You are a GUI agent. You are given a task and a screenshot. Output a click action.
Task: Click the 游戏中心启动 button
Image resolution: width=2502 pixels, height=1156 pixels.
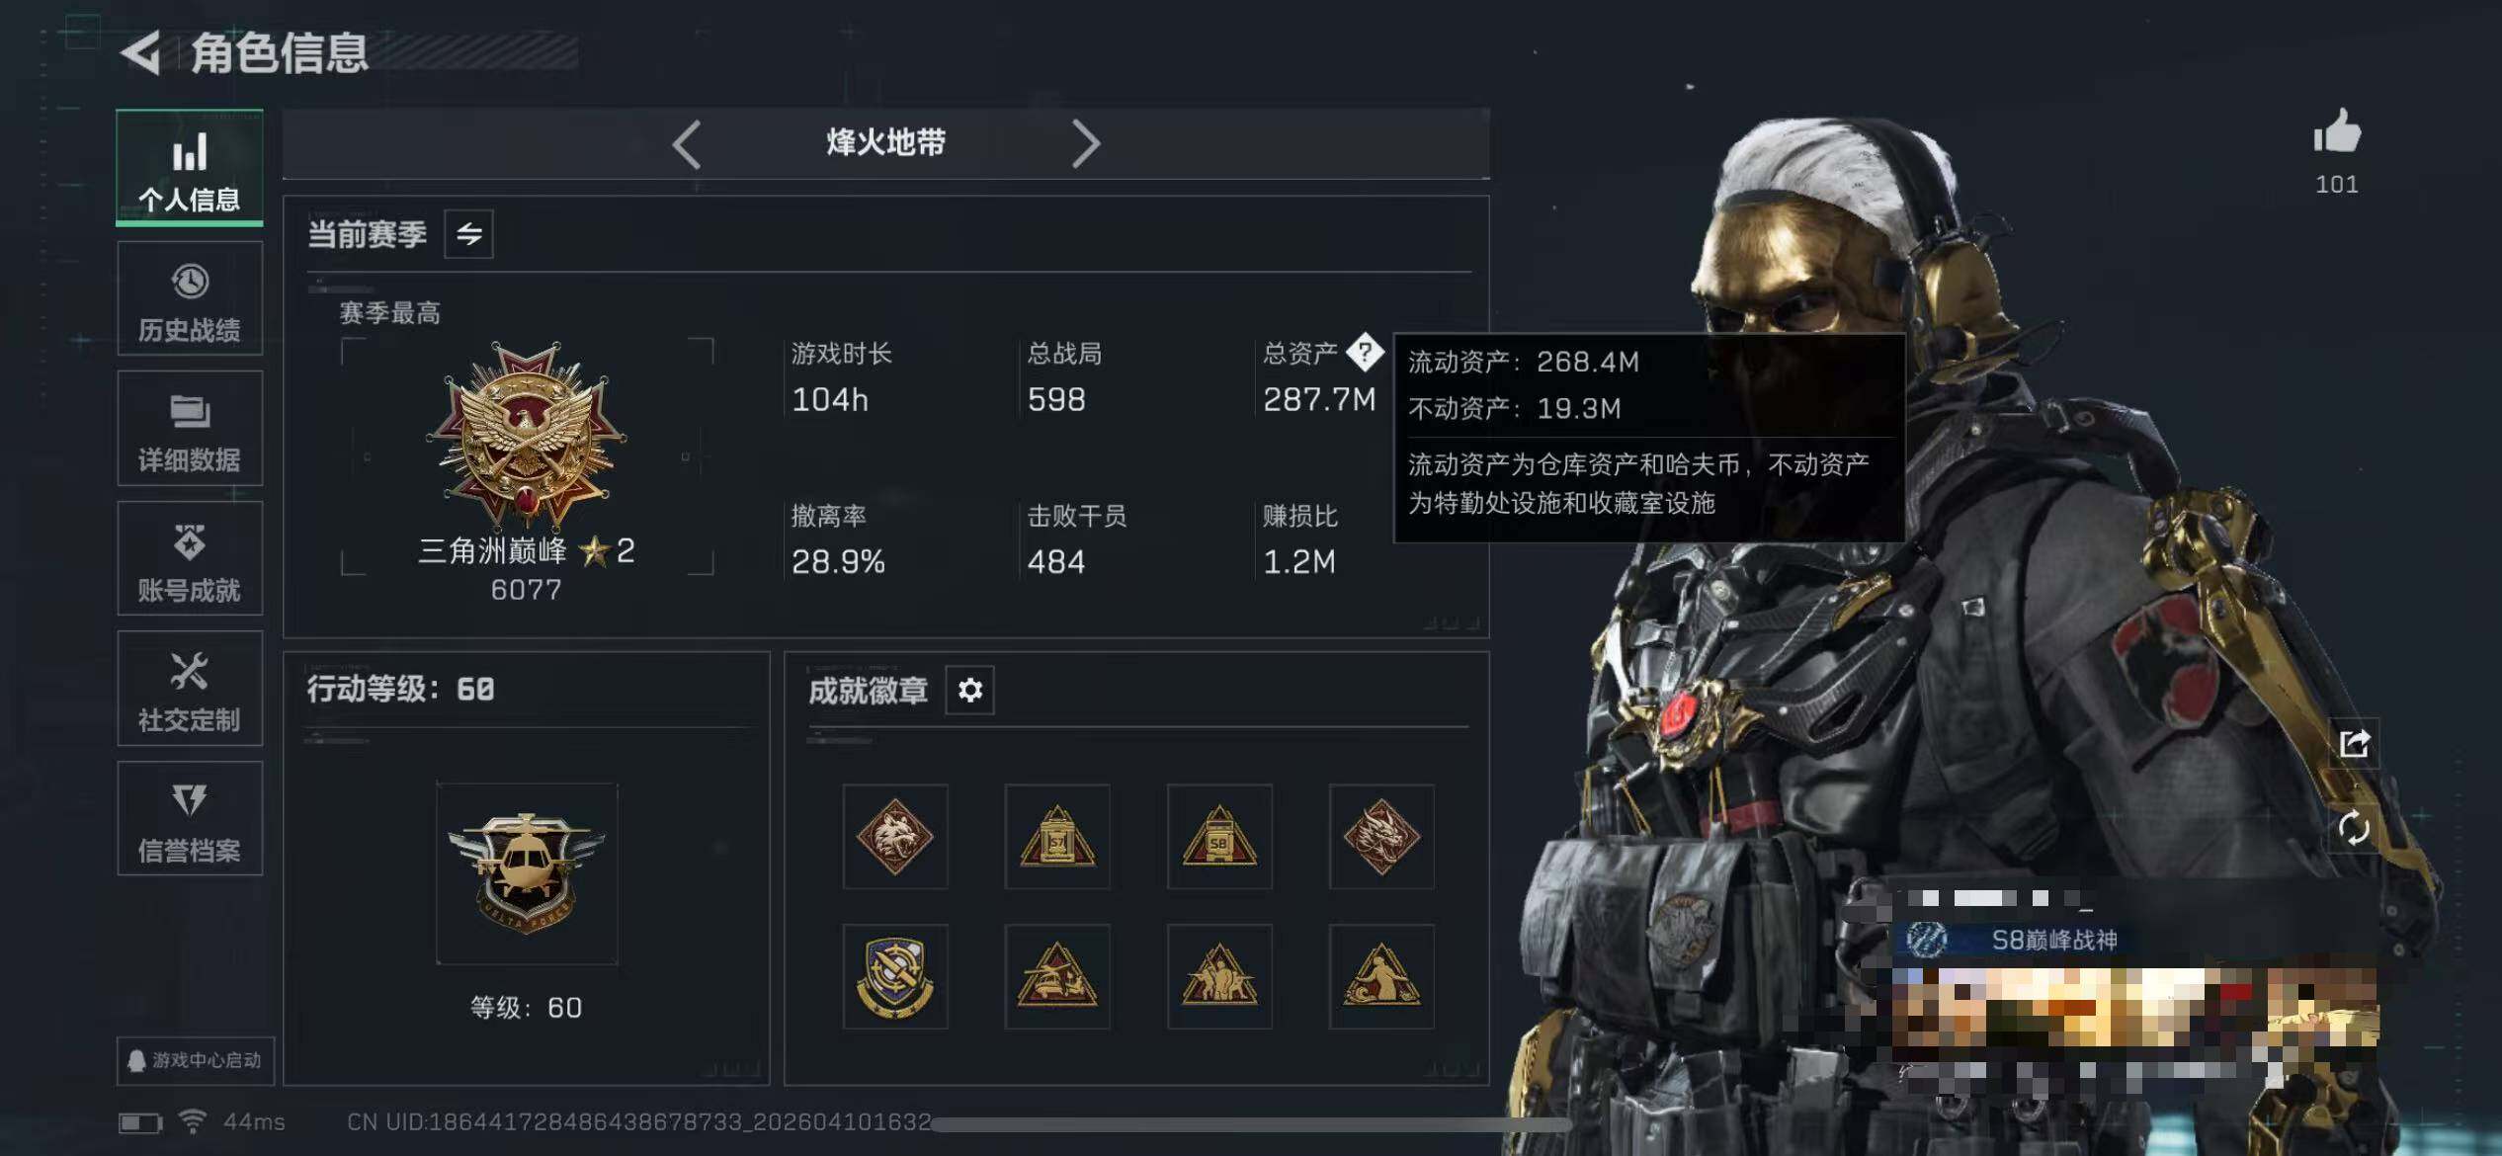coord(196,1060)
